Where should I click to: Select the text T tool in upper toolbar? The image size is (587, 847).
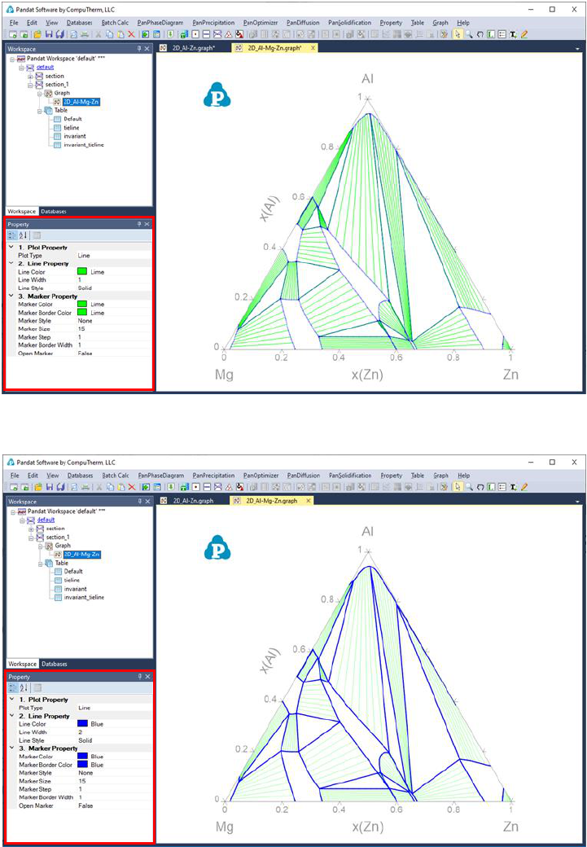(x=512, y=34)
